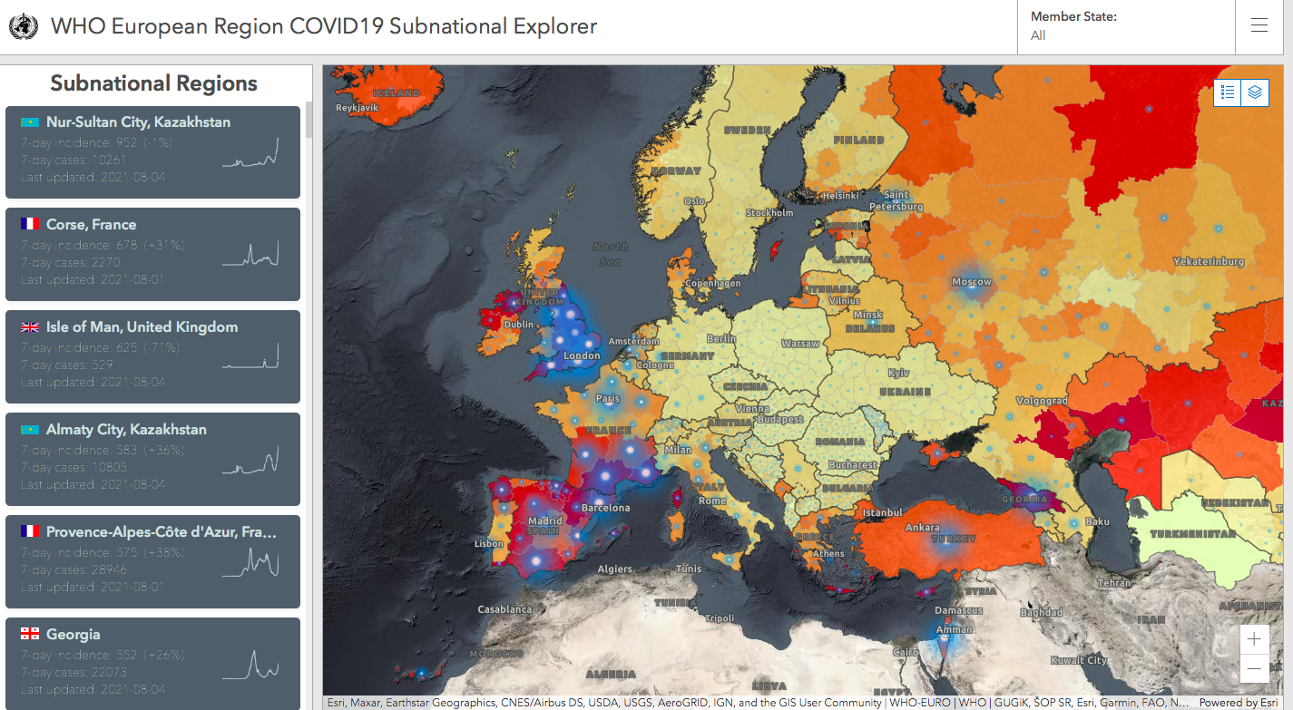The height and width of the screenshot is (710, 1293).
Task: Click the Subnational Regions list scrollbar
Action: coord(309,120)
